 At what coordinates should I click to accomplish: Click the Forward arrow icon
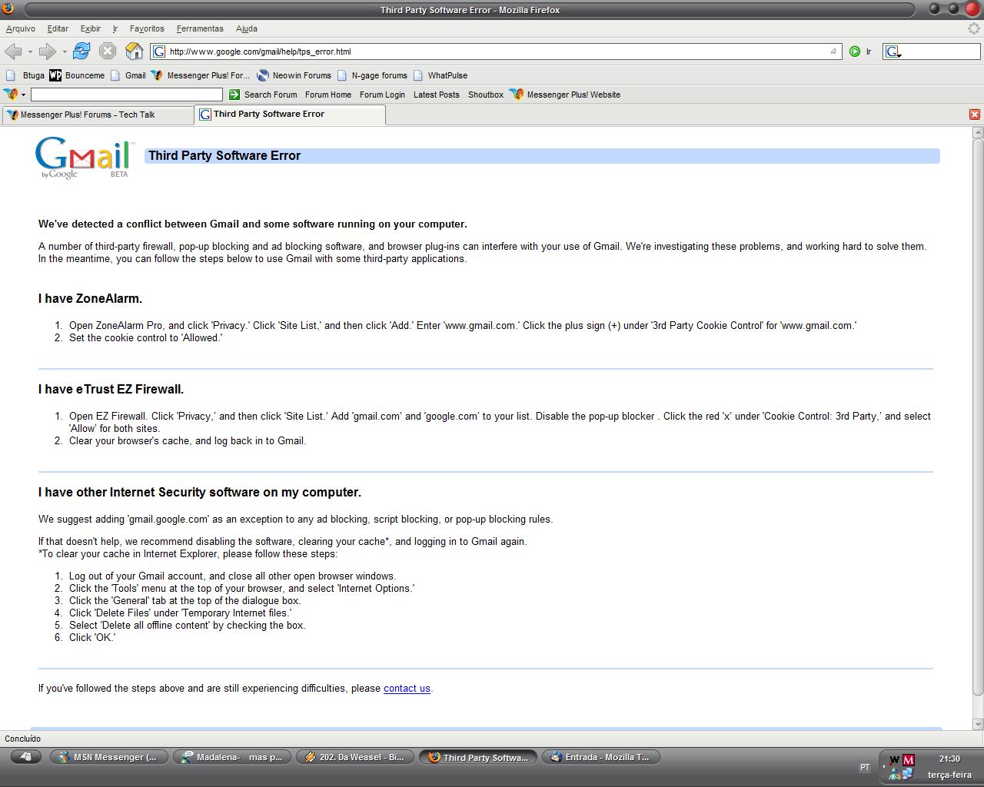pos(48,51)
